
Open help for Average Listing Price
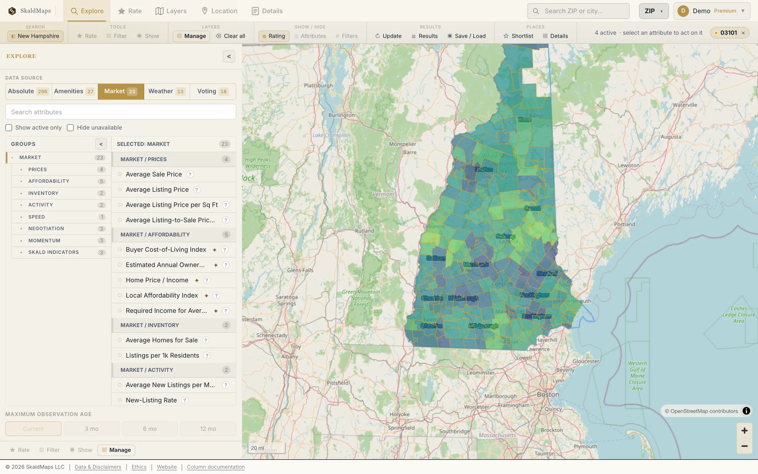pos(196,190)
